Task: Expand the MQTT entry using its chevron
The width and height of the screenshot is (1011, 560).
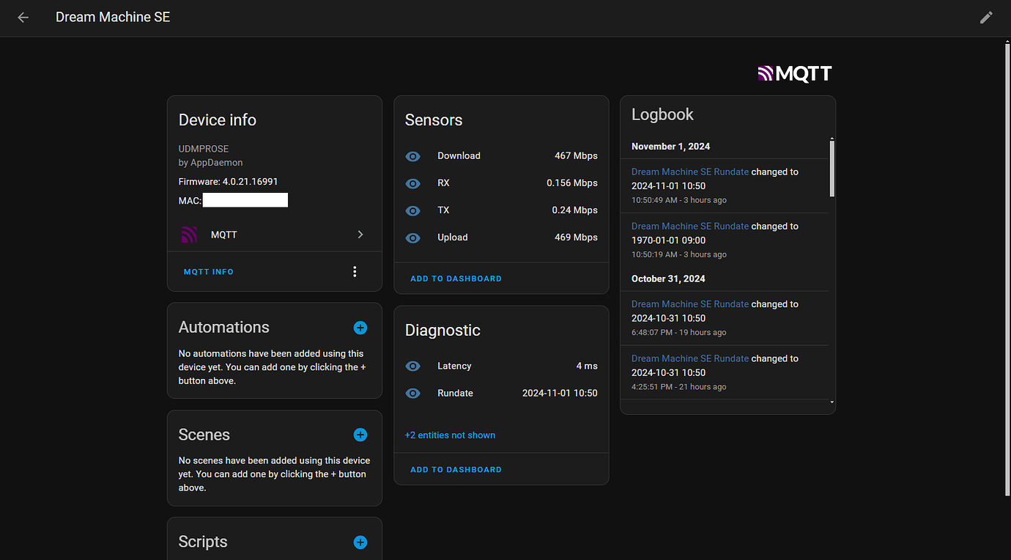Action: tap(360, 234)
